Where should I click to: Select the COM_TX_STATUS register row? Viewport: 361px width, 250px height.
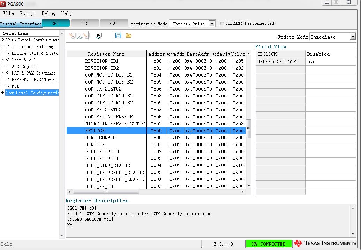click(156, 89)
